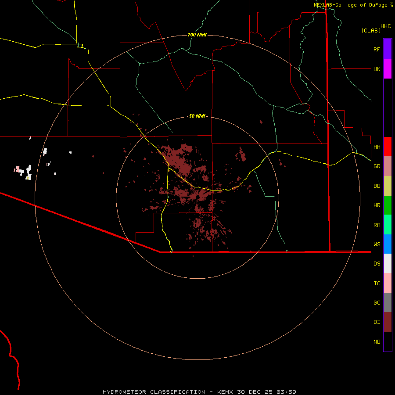Click the HR legend label
The image size is (395, 395).
pos(377,205)
